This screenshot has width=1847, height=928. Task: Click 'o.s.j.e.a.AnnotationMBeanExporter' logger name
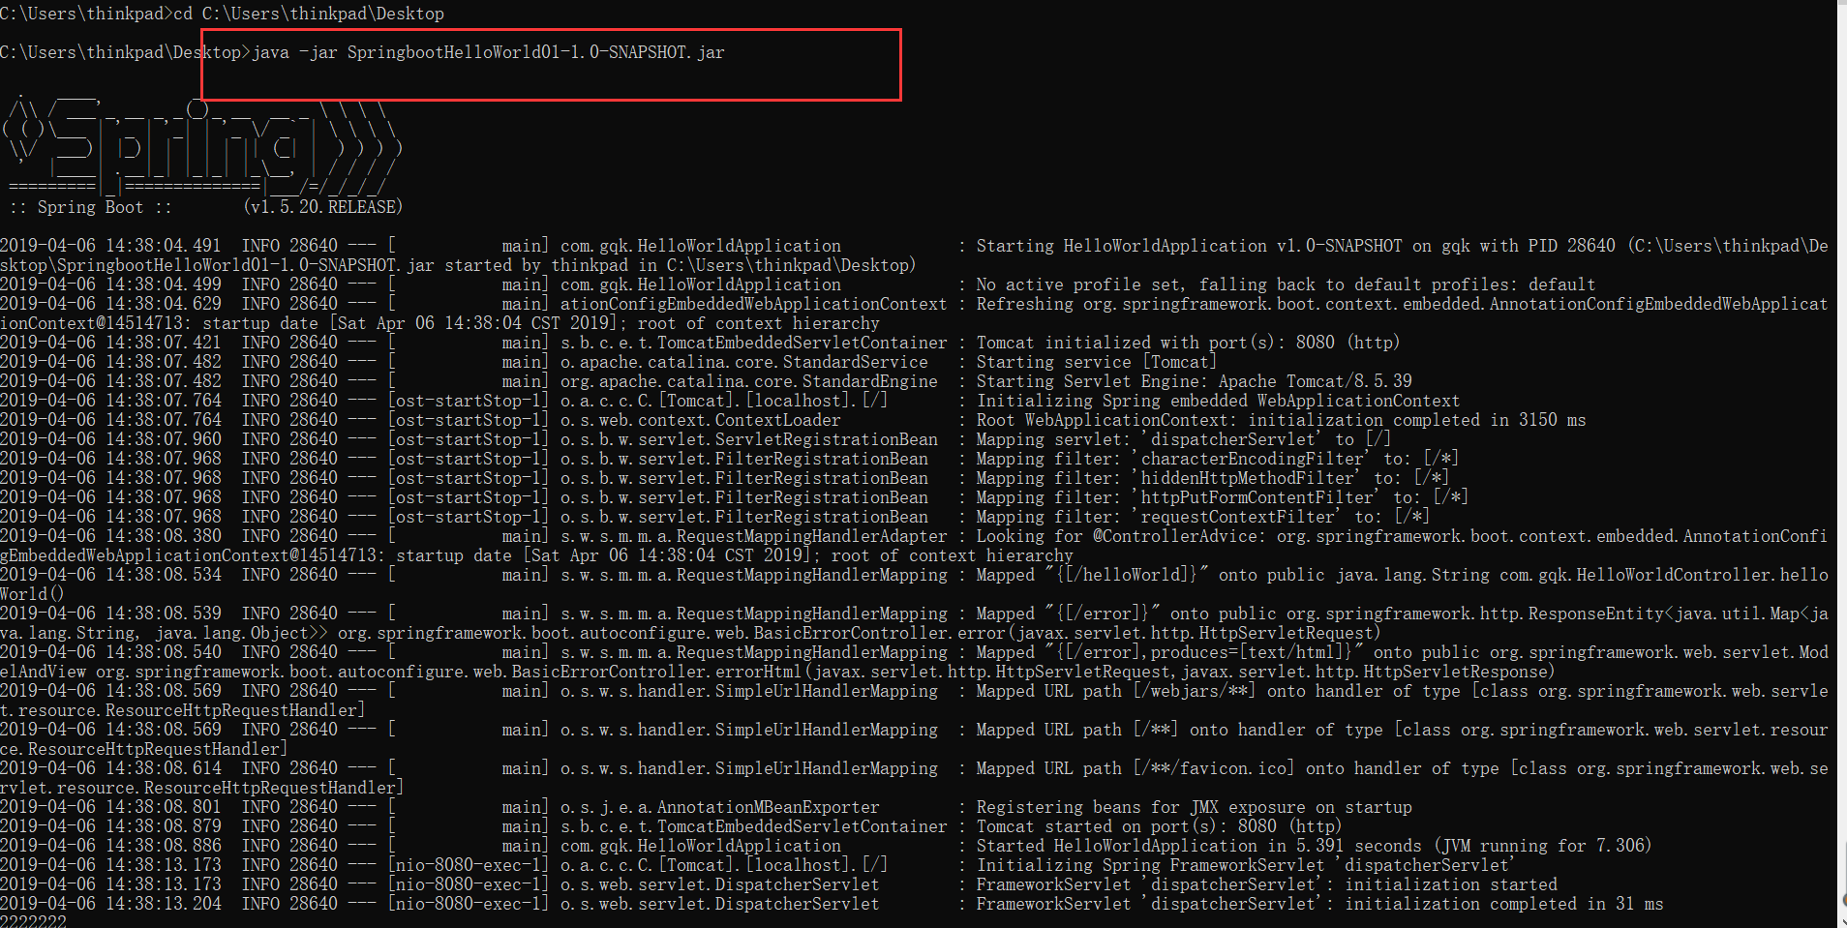click(x=719, y=807)
